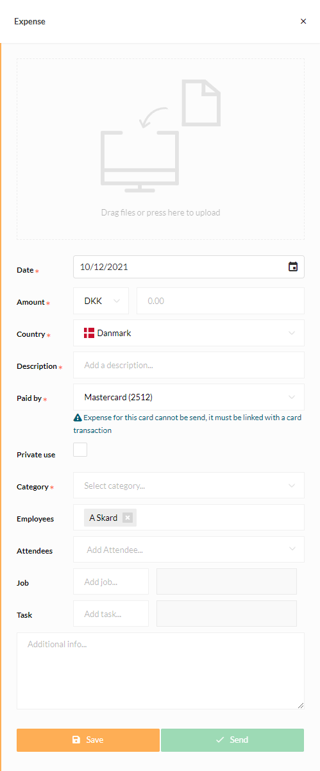Expand the Add Attendee dropdown
The image size is (320, 771).
189,550
